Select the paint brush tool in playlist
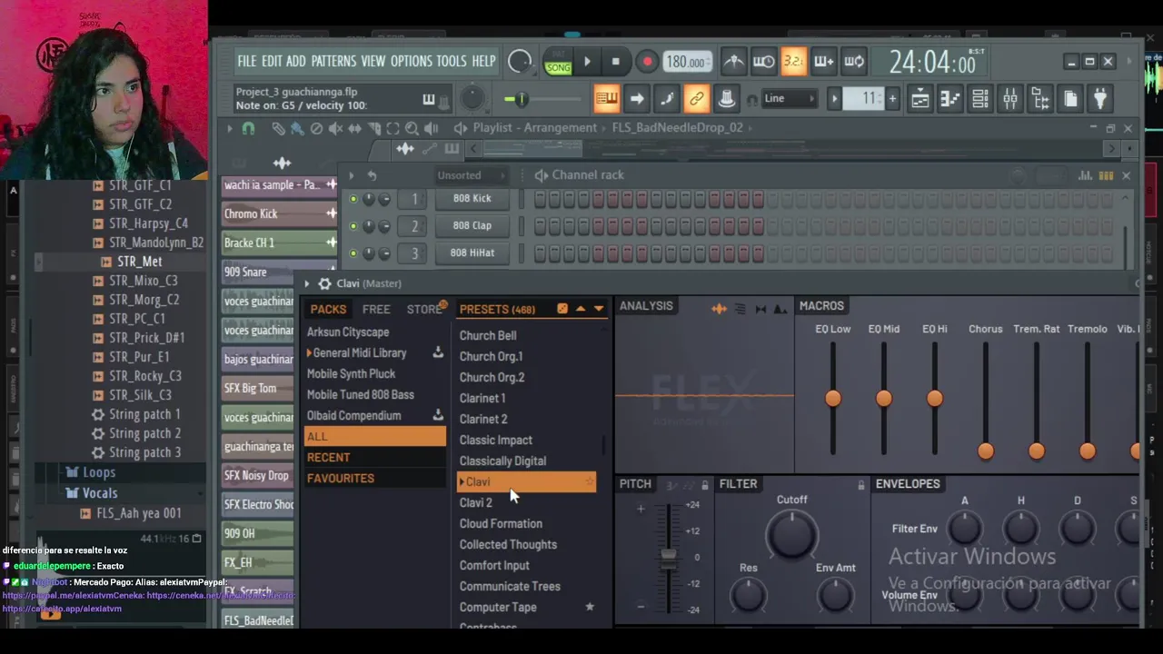 click(x=297, y=128)
